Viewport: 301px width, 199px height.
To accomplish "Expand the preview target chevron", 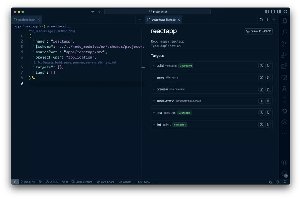I will pyautogui.click(x=154, y=90).
